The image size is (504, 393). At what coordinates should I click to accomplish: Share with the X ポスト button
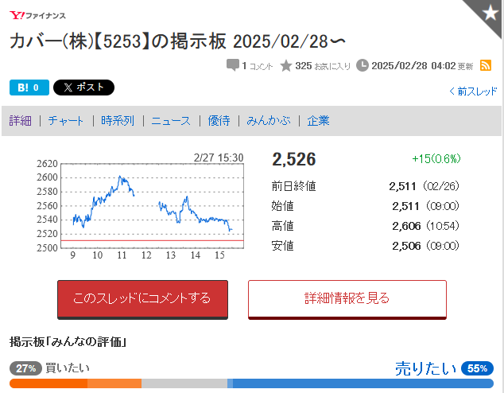pyautogui.click(x=83, y=88)
